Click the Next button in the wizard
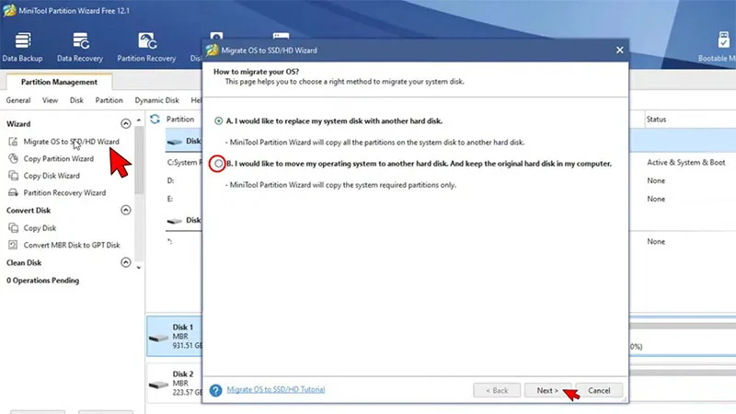Viewport: 736px width, 414px height. (x=547, y=390)
